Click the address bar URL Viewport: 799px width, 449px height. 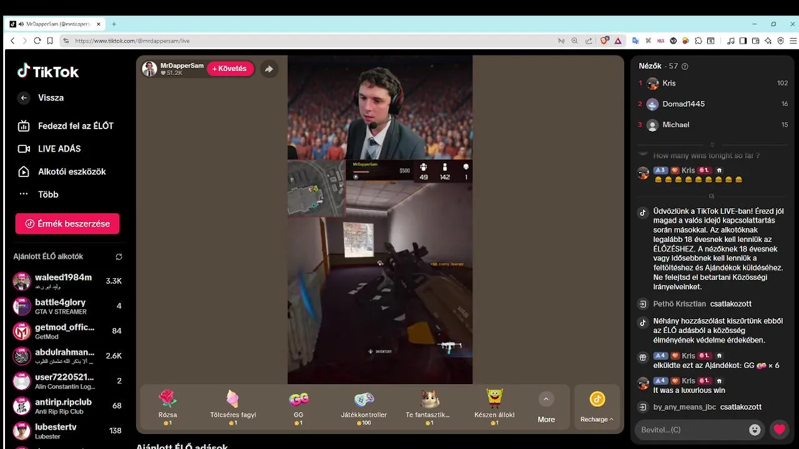click(132, 41)
